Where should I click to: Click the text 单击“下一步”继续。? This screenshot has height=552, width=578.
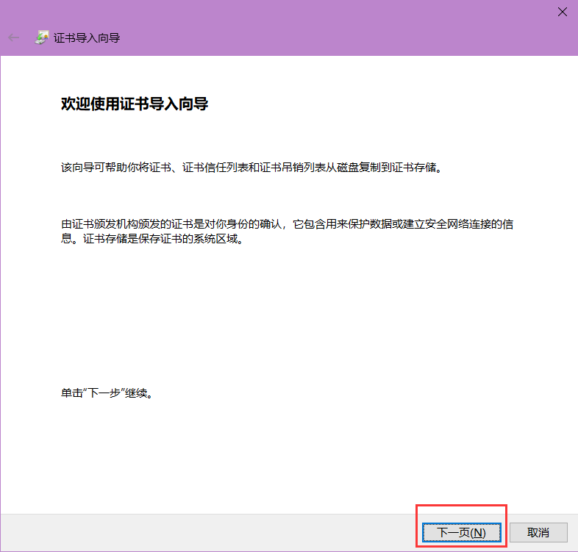tap(107, 393)
